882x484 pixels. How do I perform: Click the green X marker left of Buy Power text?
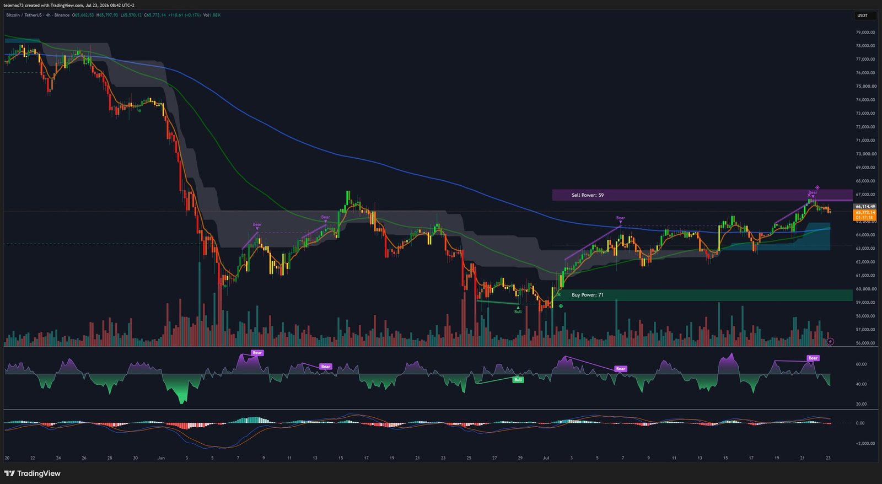pos(559,294)
